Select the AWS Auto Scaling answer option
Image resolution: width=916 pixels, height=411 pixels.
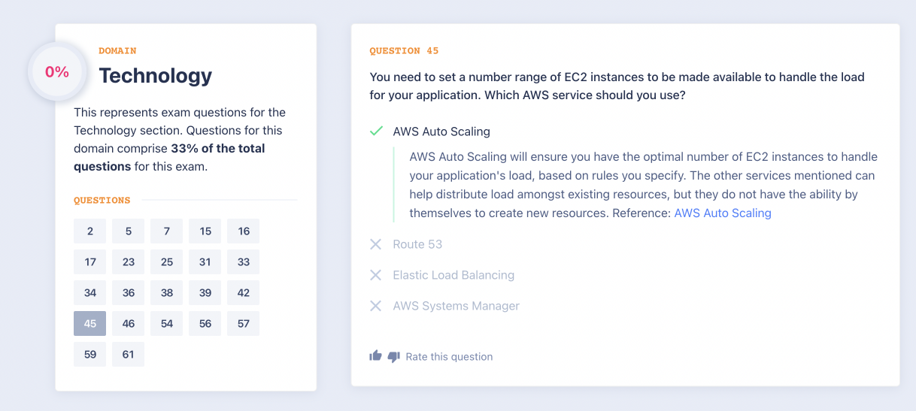click(441, 131)
